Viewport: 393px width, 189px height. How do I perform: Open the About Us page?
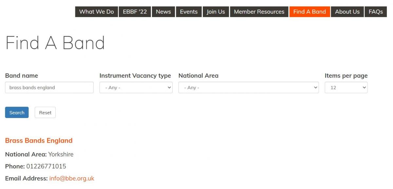coord(347,12)
